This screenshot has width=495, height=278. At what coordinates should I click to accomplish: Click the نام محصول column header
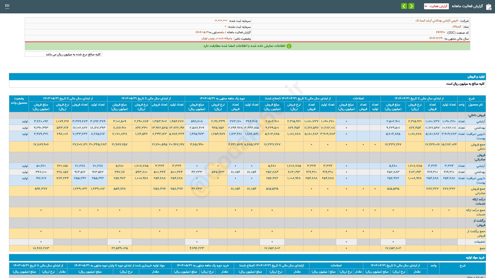(x=475, y=105)
